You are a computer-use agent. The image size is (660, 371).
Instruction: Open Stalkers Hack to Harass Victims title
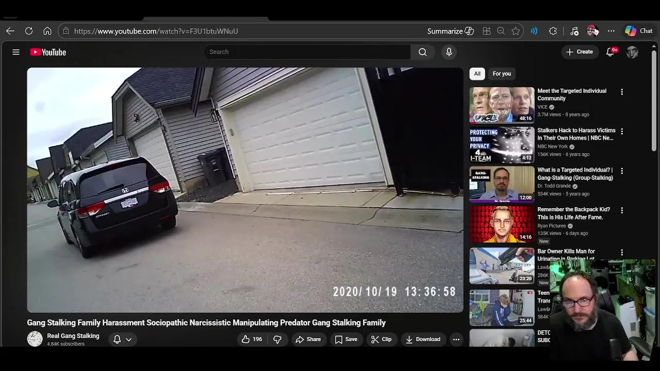pyautogui.click(x=576, y=134)
